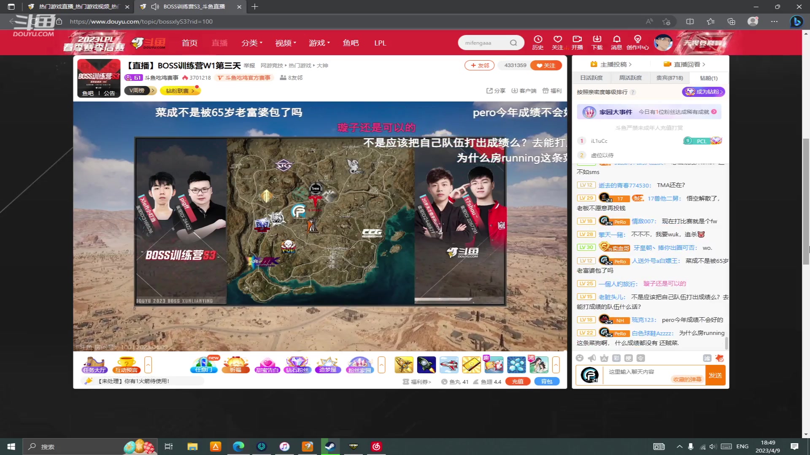Click the 彩 colored danmaku icon

coord(616,358)
